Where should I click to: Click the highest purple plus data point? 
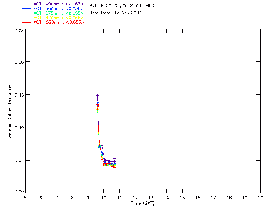tap(97, 95)
